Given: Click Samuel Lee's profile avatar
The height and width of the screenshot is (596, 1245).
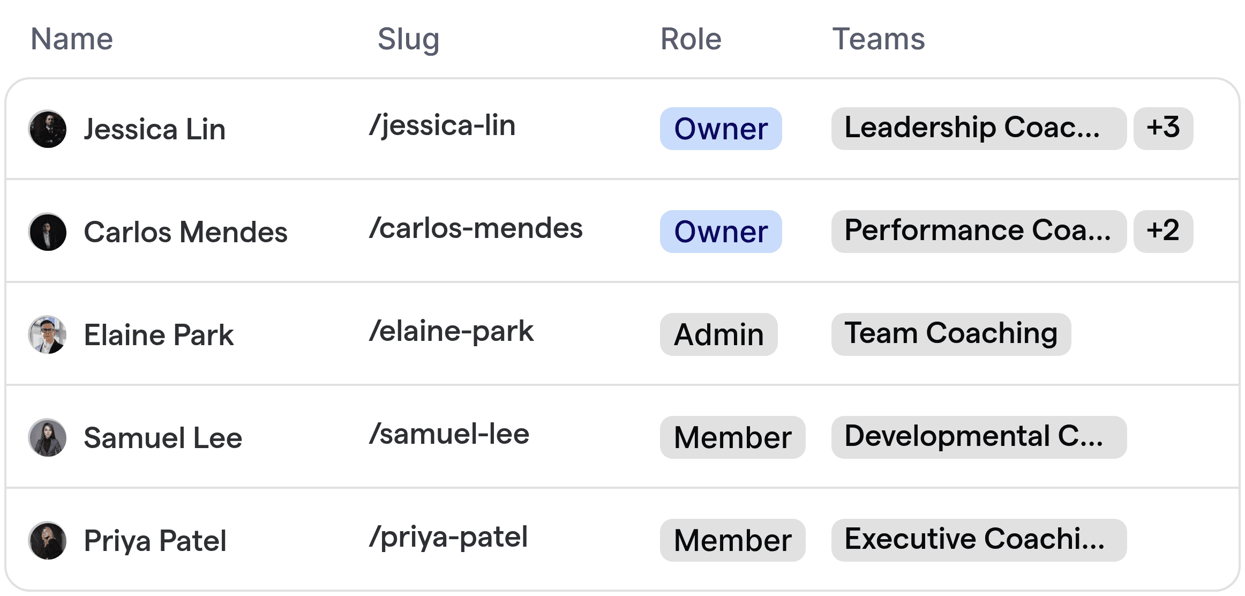Looking at the screenshot, I should click(x=47, y=437).
